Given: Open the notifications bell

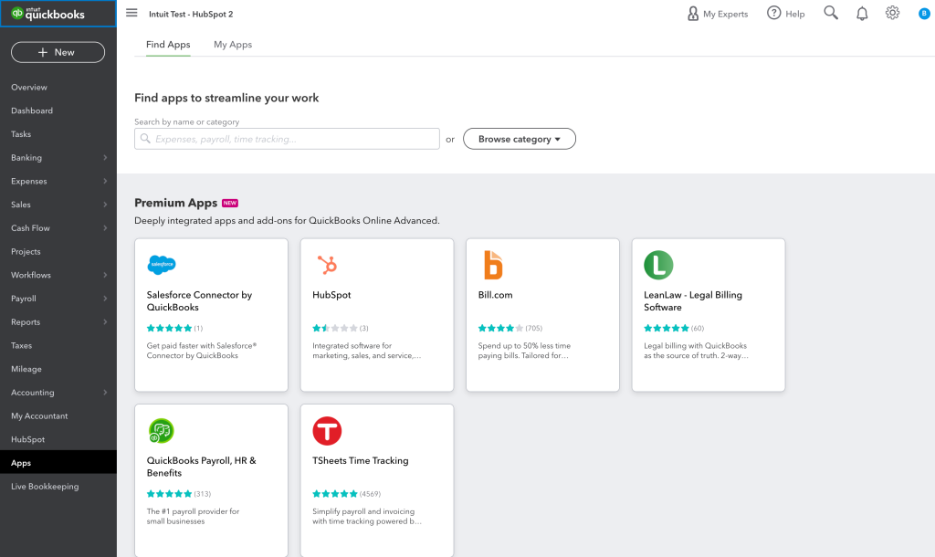Looking at the screenshot, I should click(862, 13).
